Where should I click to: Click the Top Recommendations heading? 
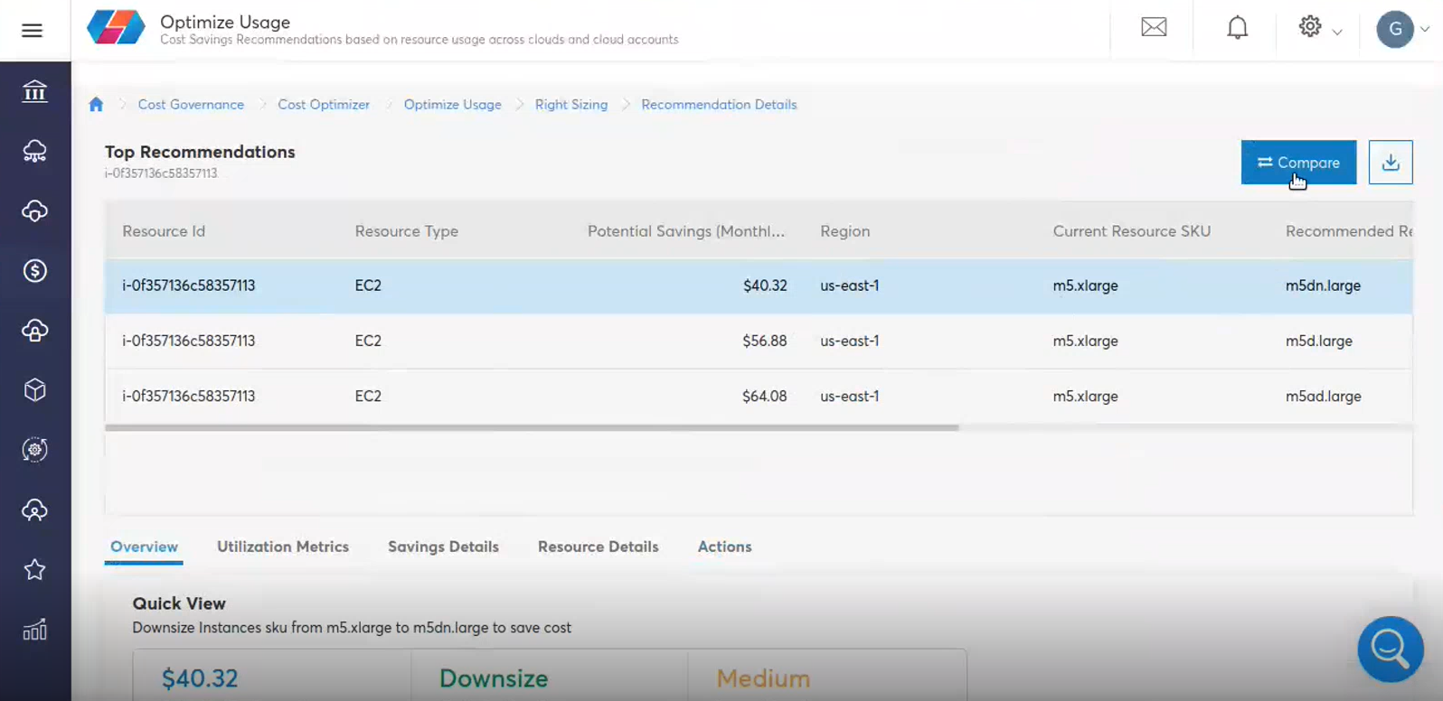(x=200, y=152)
